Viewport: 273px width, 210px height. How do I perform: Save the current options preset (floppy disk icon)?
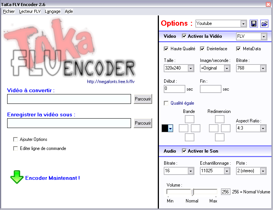254,23
